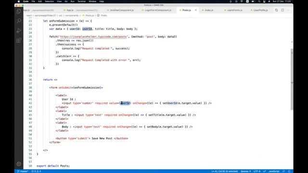Viewport: 308px width, 173px height.
Task: Follow the jsonplaceholder.typicode.com/posts URL
Action: coord(93,37)
